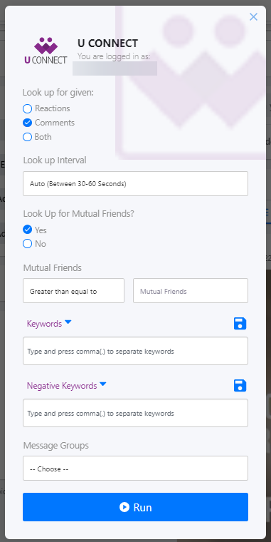Select the Comments radio option

click(27, 123)
